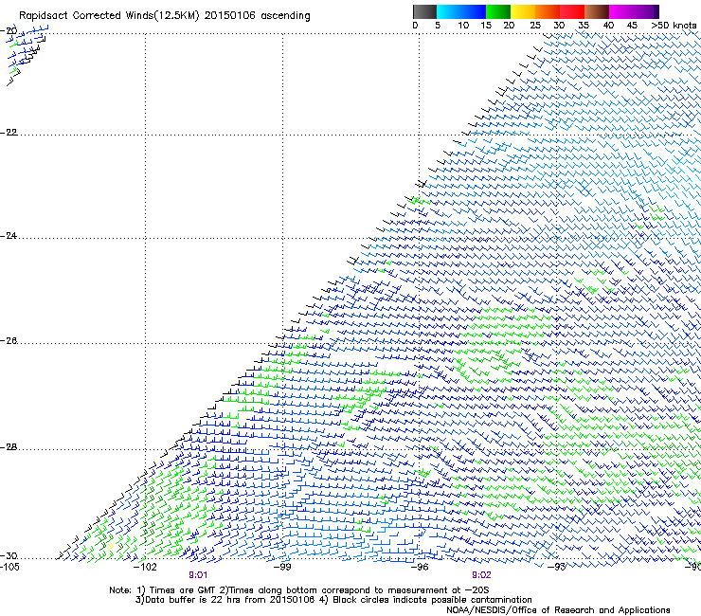
Task: Click the 'Times are GMT' note line
Action: pyautogui.click(x=299, y=590)
